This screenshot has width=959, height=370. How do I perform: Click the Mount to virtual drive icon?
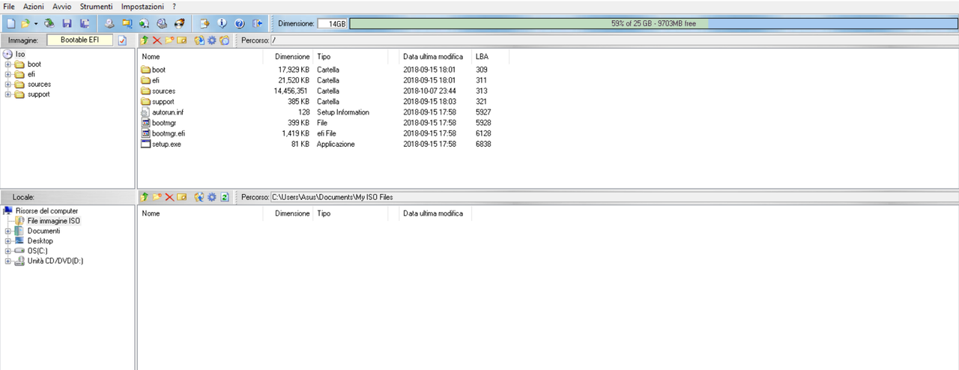click(162, 24)
